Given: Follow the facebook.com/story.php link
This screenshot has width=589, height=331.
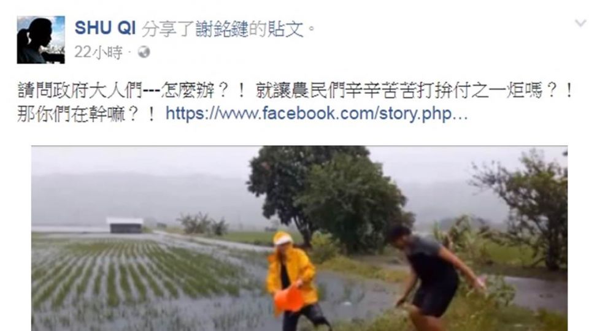Looking at the screenshot, I should coord(317,113).
